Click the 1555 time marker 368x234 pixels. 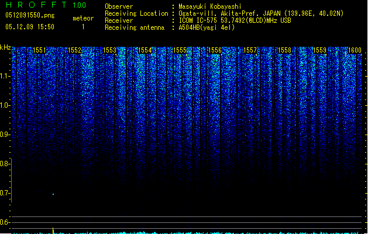180,50
